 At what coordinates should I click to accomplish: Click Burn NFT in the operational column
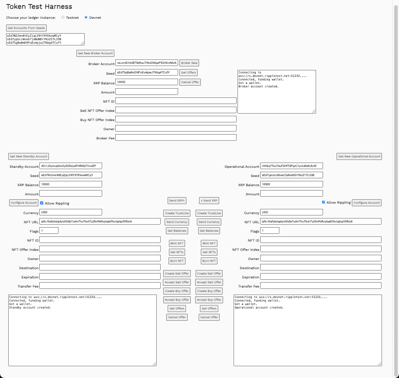click(209, 261)
